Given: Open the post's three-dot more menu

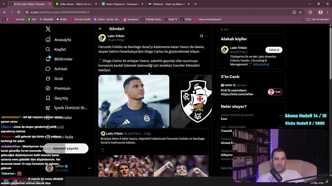Looking at the screenshot, I should pos(207,36).
